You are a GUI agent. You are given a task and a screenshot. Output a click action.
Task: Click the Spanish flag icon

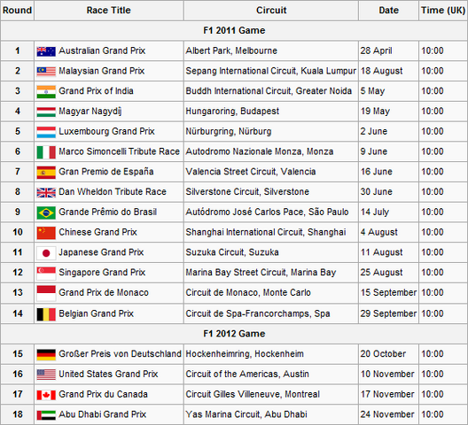[46, 173]
